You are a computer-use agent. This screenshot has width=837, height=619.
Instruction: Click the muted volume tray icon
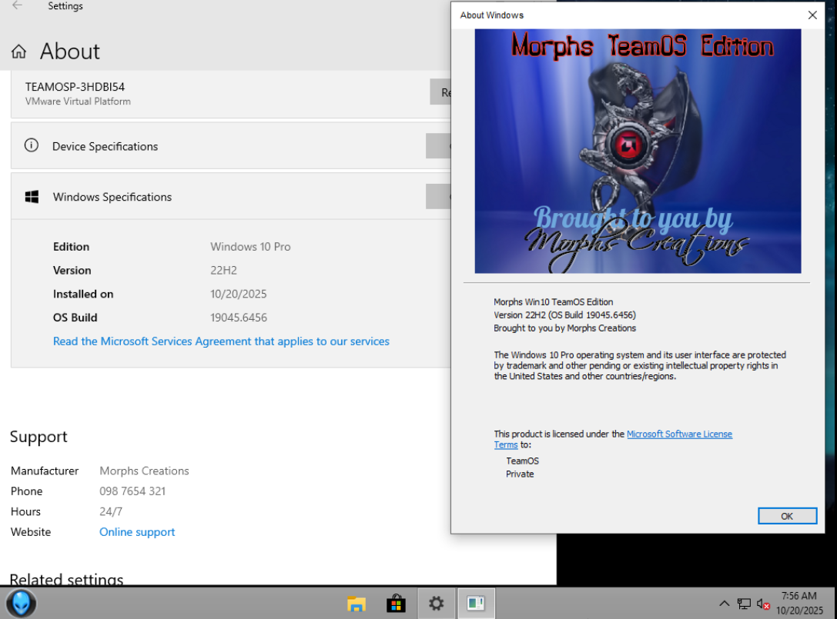[763, 604]
